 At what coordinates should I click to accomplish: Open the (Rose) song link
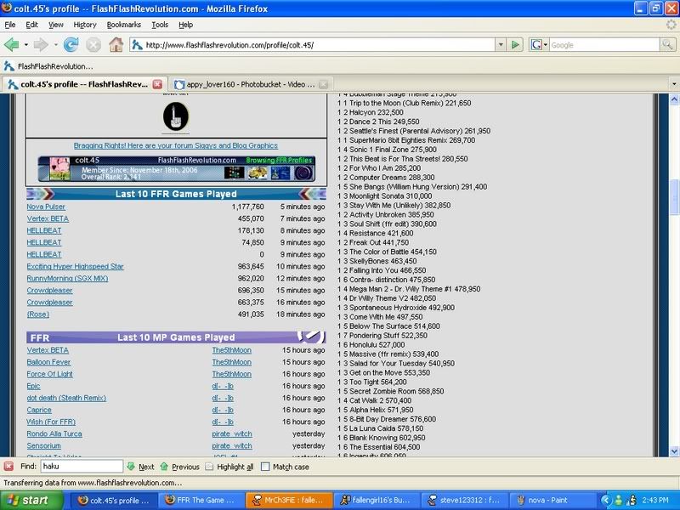tap(37, 314)
